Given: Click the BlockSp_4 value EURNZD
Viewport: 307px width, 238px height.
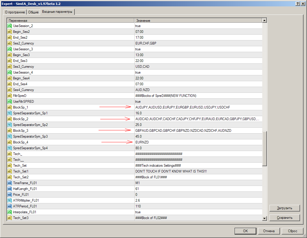Looking at the screenshot, I should pyautogui.click(x=142, y=142).
